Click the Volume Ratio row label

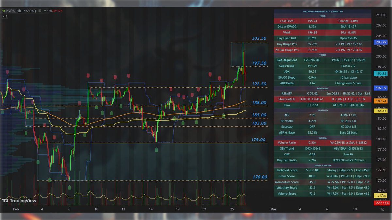(x=287, y=143)
